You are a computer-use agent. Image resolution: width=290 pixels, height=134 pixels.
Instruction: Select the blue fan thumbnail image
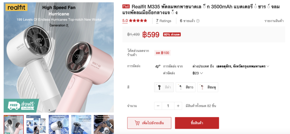tap(81, 124)
